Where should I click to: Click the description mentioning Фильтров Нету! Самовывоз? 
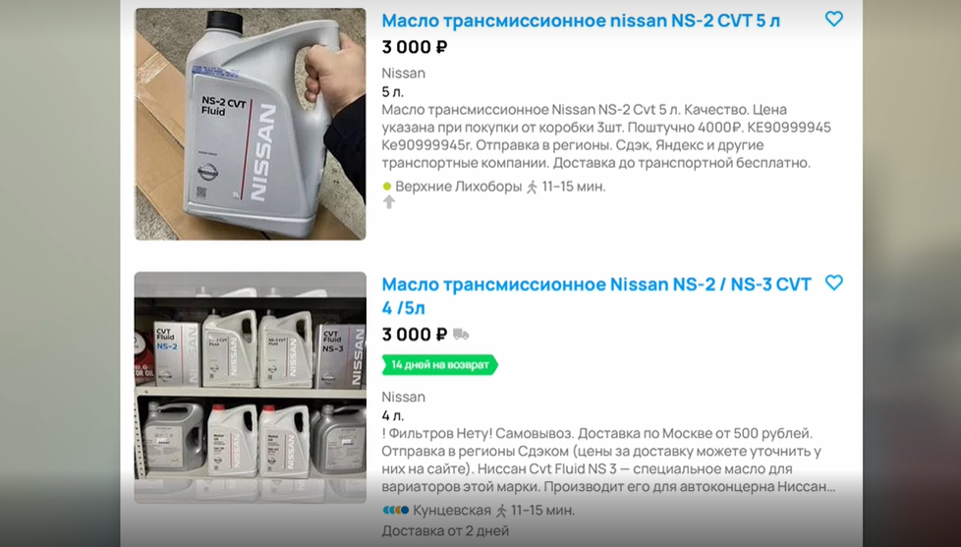tap(607, 460)
